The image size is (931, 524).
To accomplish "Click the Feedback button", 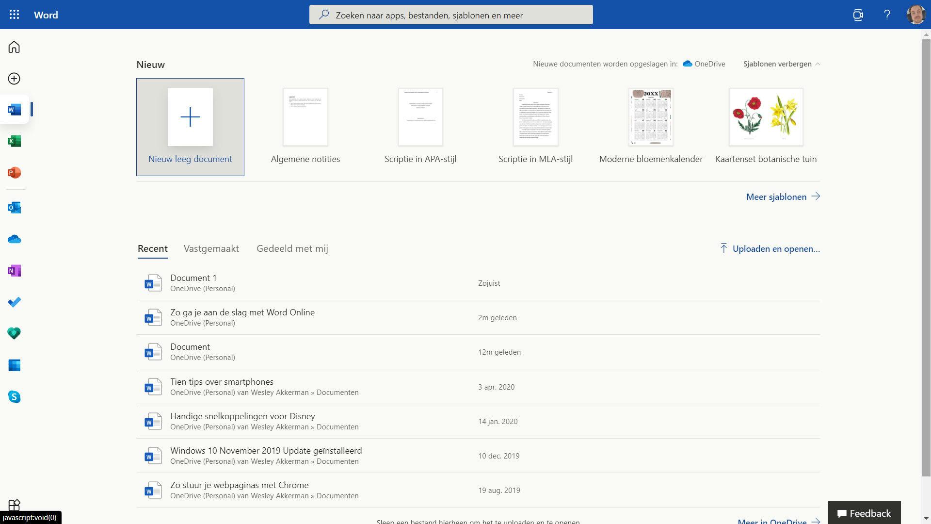I will pyautogui.click(x=864, y=513).
